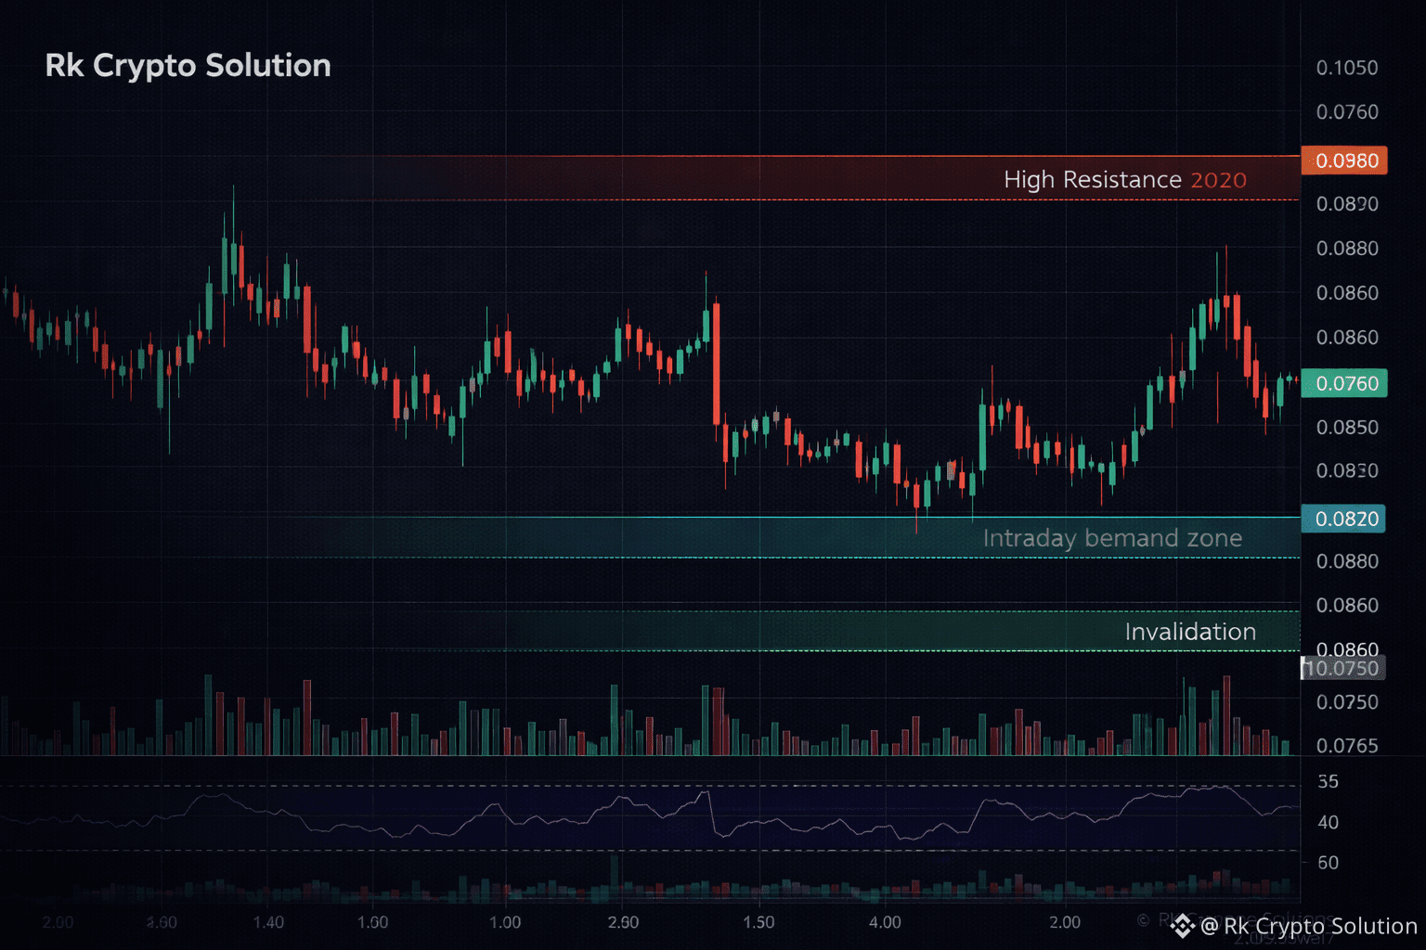Image resolution: width=1426 pixels, height=950 pixels.
Task: Select the 1.40 time axis label
Action: (268, 922)
